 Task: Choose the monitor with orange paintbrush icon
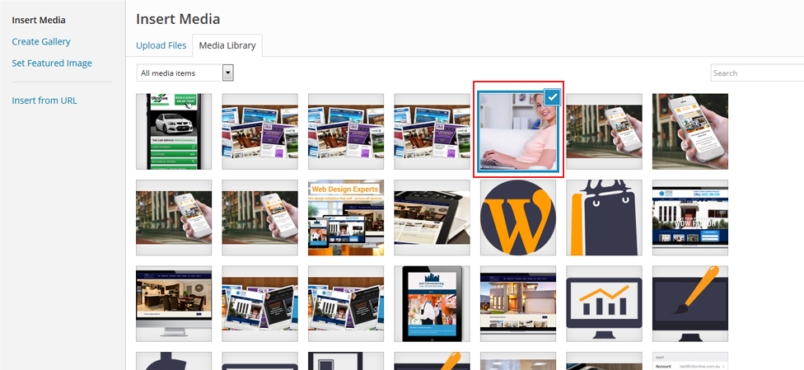(x=689, y=303)
